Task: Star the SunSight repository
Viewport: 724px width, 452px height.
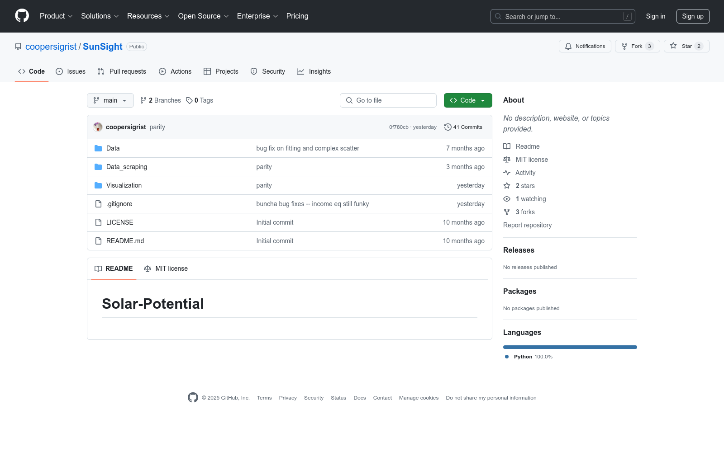Action: coord(686,46)
